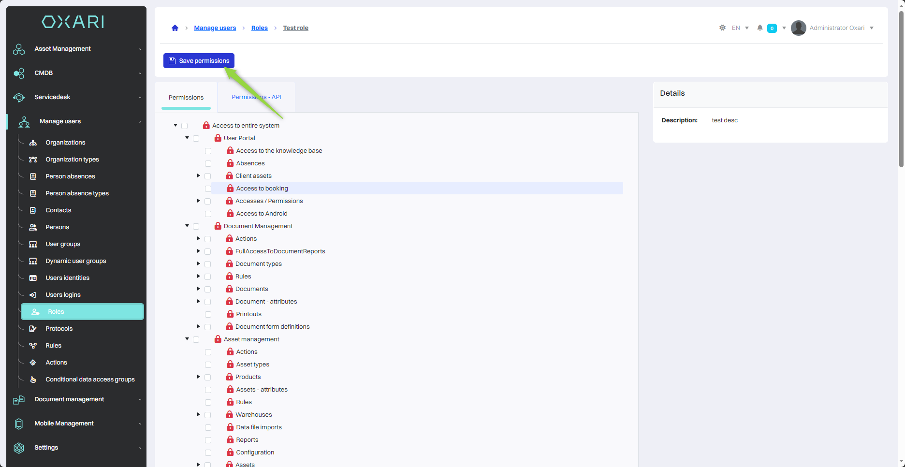Screen dimensions: 905x467
Task: Click the theme settings gear icon
Action: [722, 28]
